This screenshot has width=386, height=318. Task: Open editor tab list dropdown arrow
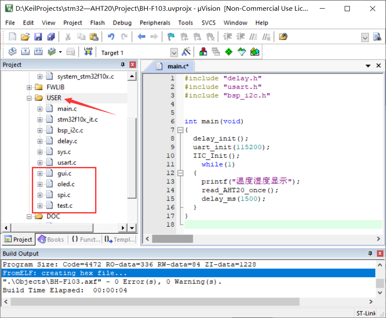[x=368, y=66]
